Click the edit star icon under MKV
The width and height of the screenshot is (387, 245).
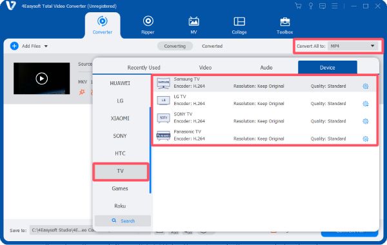(x=82, y=92)
